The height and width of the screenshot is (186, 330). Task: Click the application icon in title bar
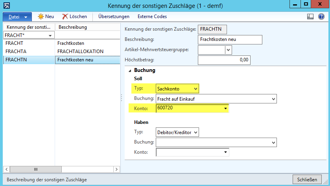[6, 5]
